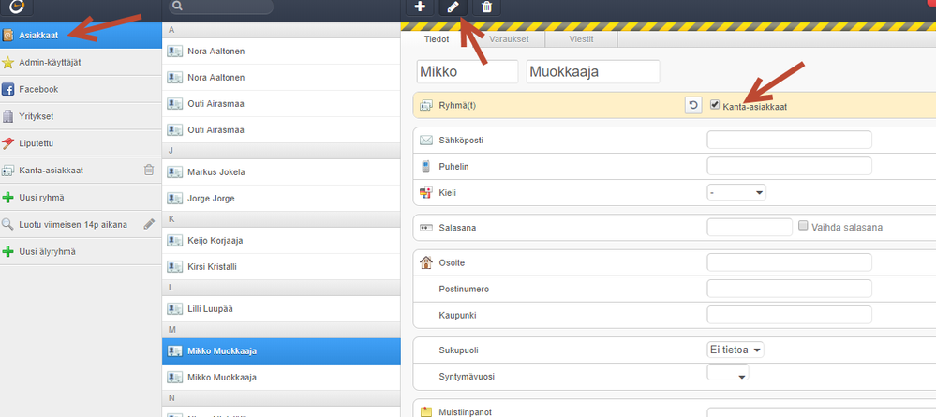Select Lilli Luupää in the list
The height and width of the screenshot is (417, 936).
(281, 309)
